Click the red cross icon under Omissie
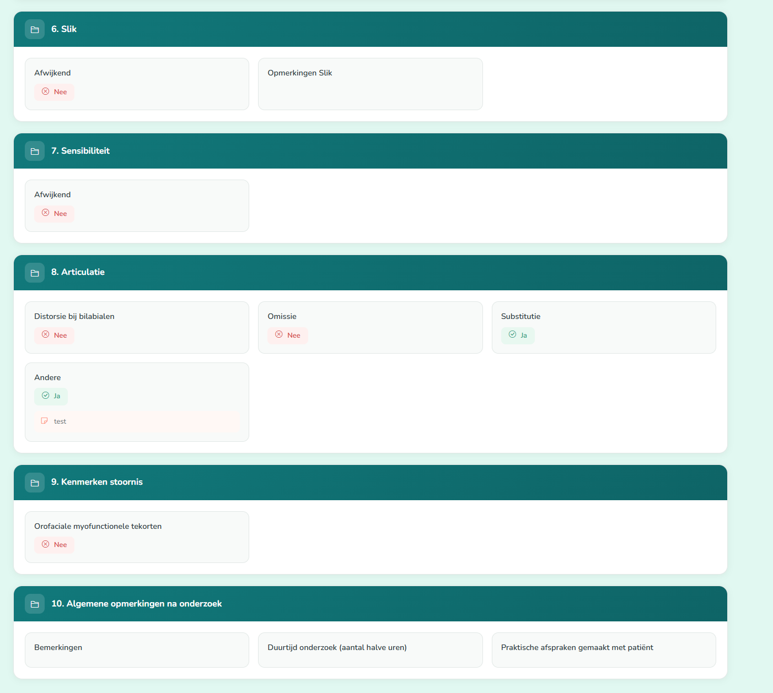This screenshot has width=773, height=693. tap(279, 334)
